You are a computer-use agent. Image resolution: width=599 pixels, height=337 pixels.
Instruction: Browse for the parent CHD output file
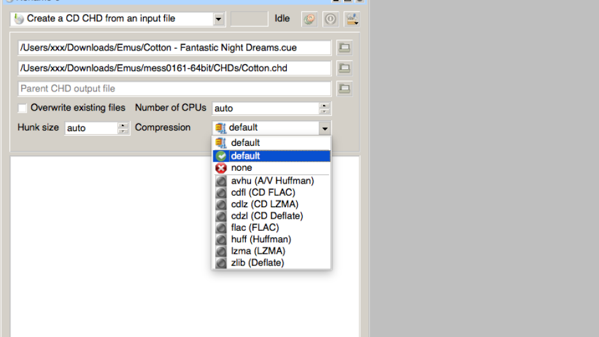[344, 89]
